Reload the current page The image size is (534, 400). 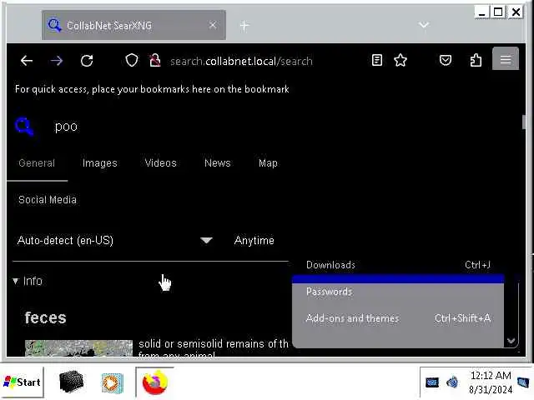(x=87, y=61)
